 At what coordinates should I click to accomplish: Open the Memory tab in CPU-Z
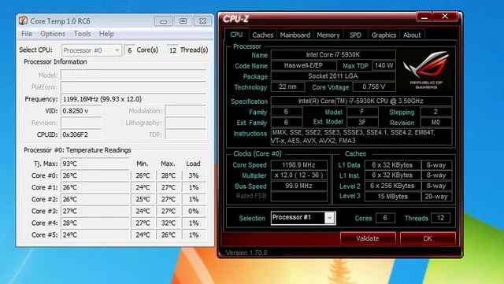[328, 35]
